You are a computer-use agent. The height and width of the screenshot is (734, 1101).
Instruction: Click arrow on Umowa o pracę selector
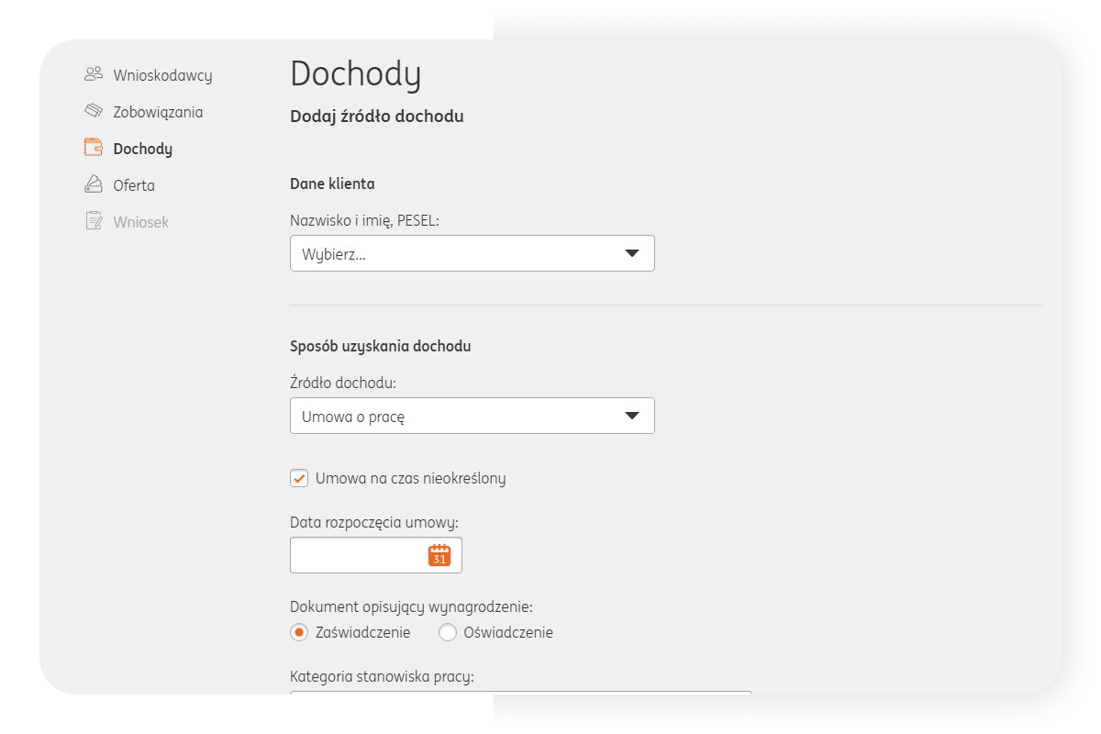pos(631,416)
